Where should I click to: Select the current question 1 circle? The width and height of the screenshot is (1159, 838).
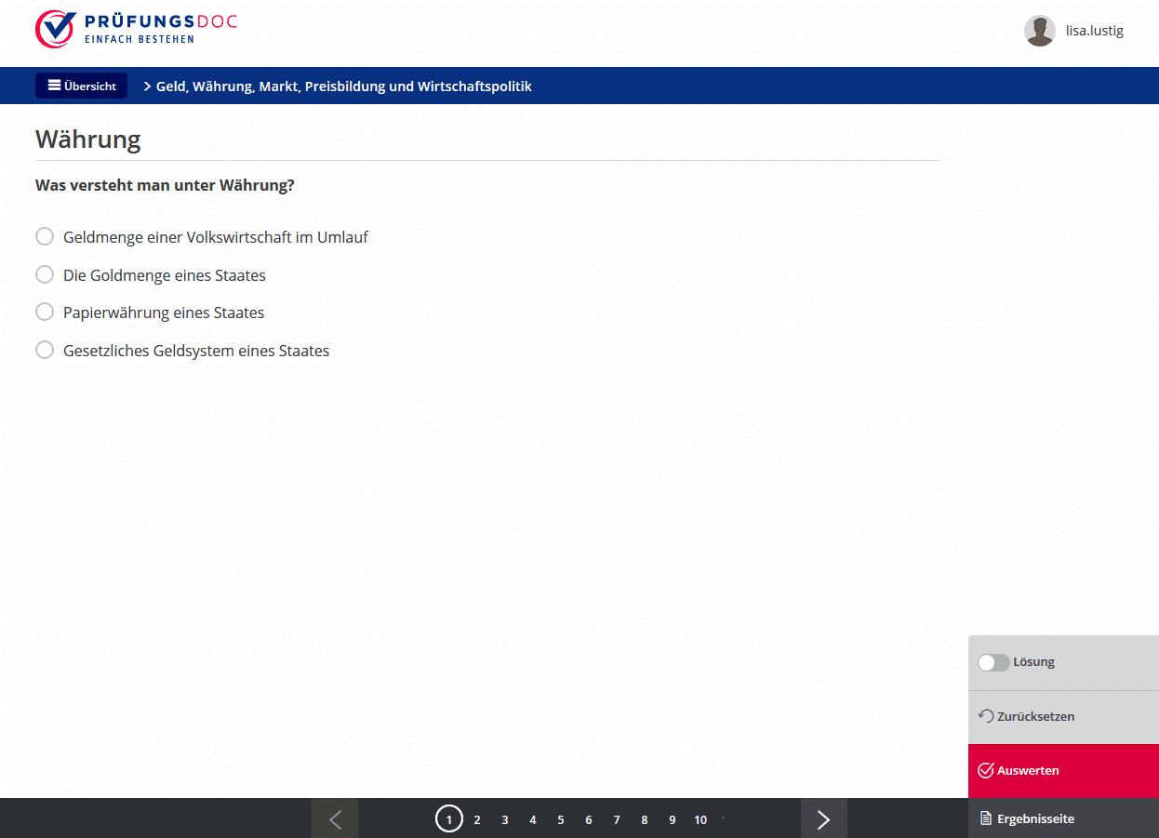point(449,819)
